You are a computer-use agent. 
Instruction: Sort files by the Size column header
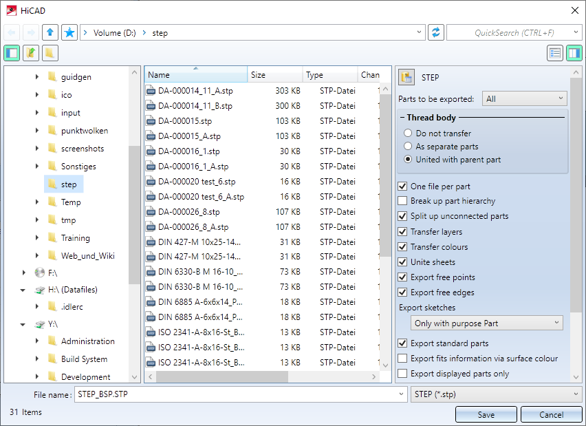pos(274,75)
